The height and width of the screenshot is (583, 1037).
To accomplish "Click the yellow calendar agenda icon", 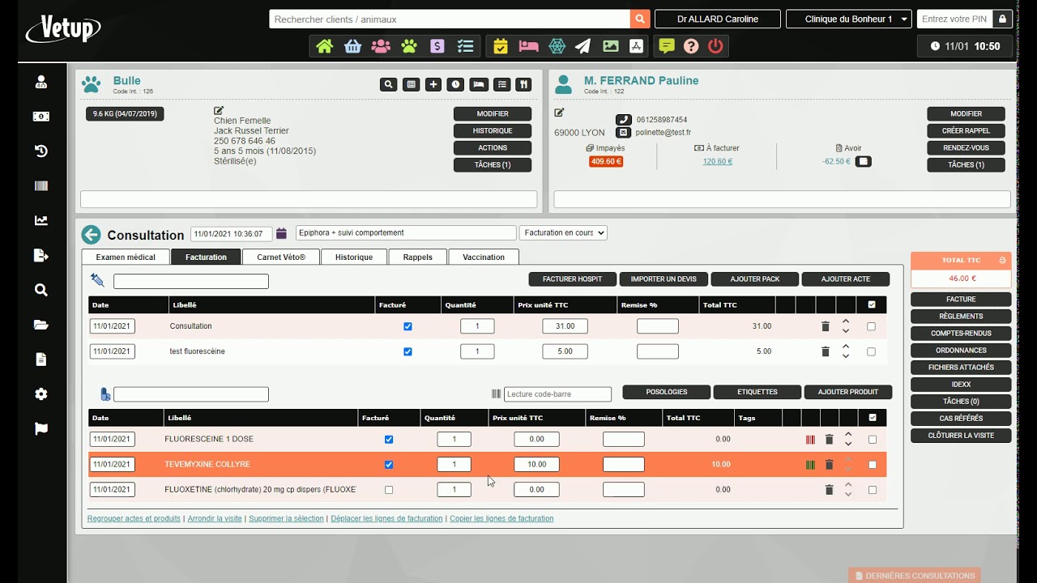I will coord(501,46).
